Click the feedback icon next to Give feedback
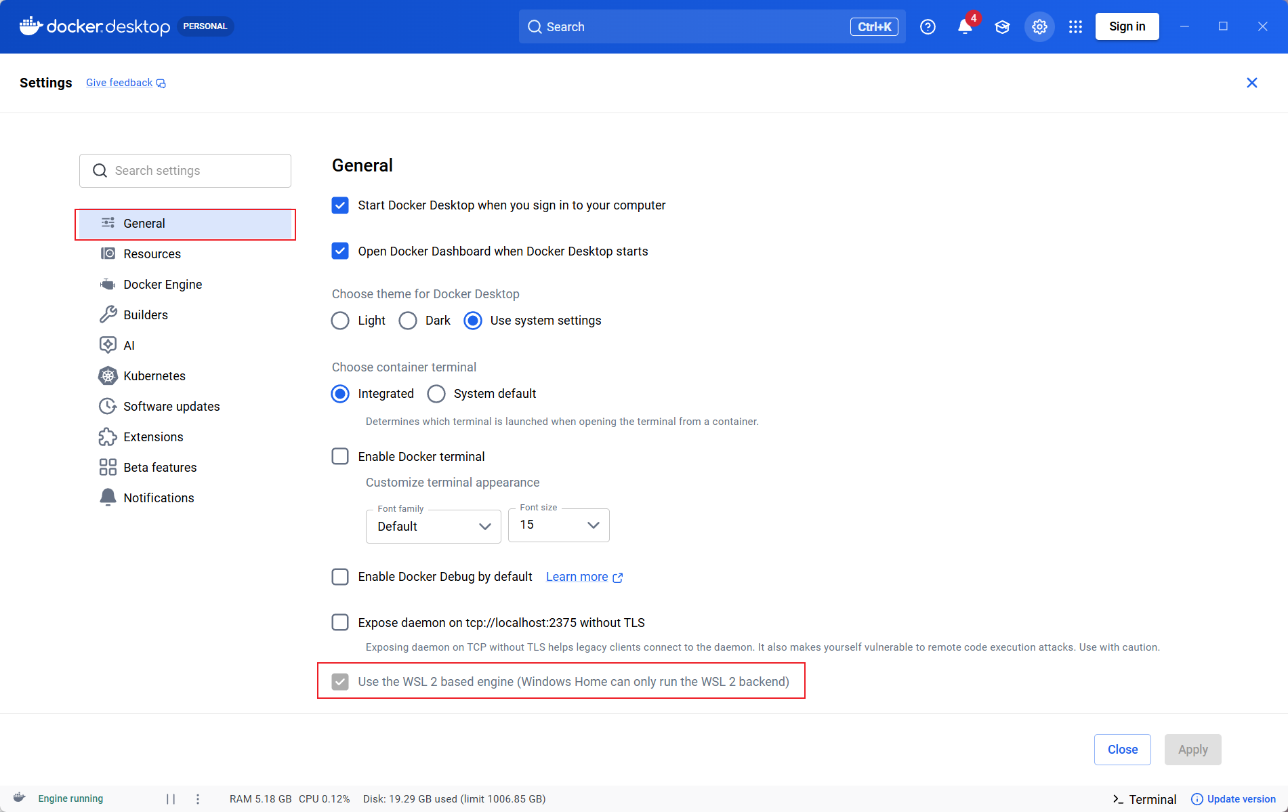This screenshot has height=812, width=1288. (x=161, y=83)
